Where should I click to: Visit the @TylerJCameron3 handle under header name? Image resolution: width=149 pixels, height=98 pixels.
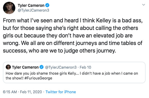coord(33,10)
